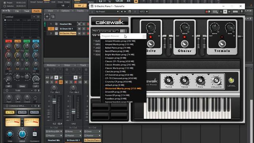Click the phase invert icon on Headset Mic strip
This screenshot has width=254, height=143.
click(52, 78)
